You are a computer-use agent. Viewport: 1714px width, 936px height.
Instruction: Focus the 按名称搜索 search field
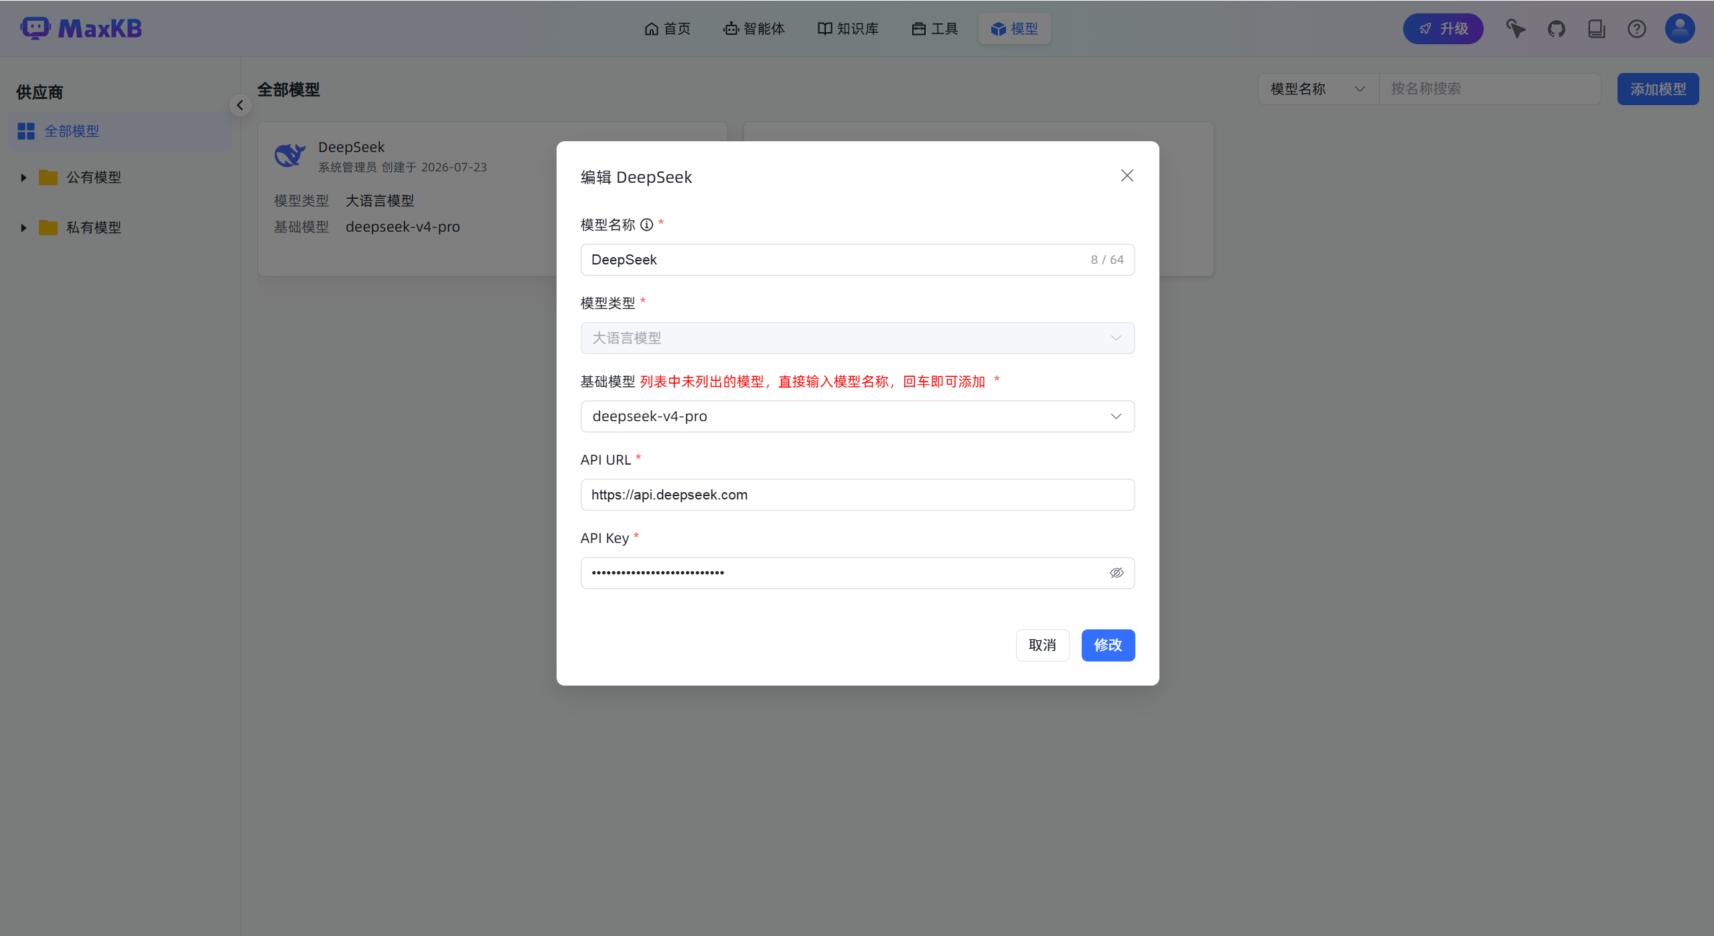point(1490,89)
